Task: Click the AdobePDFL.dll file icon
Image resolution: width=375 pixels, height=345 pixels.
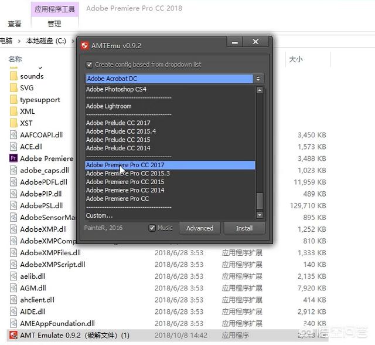Action: [13, 182]
